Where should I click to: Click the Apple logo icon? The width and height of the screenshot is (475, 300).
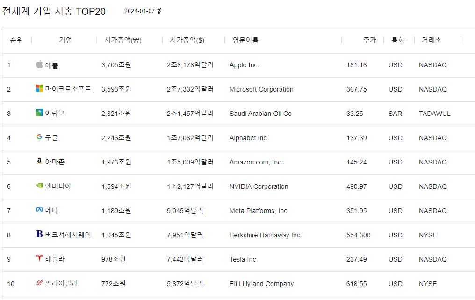(39, 64)
